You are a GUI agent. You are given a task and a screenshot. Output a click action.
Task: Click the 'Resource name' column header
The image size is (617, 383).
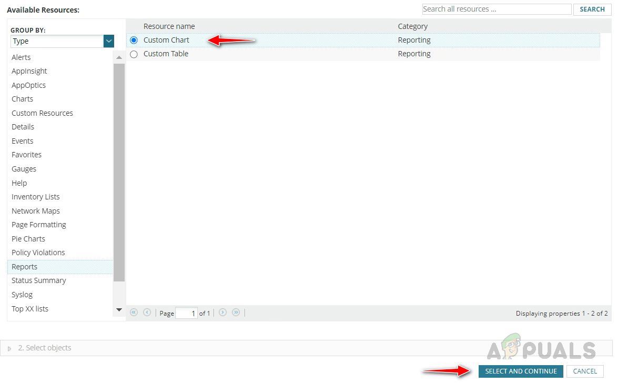pos(169,26)
